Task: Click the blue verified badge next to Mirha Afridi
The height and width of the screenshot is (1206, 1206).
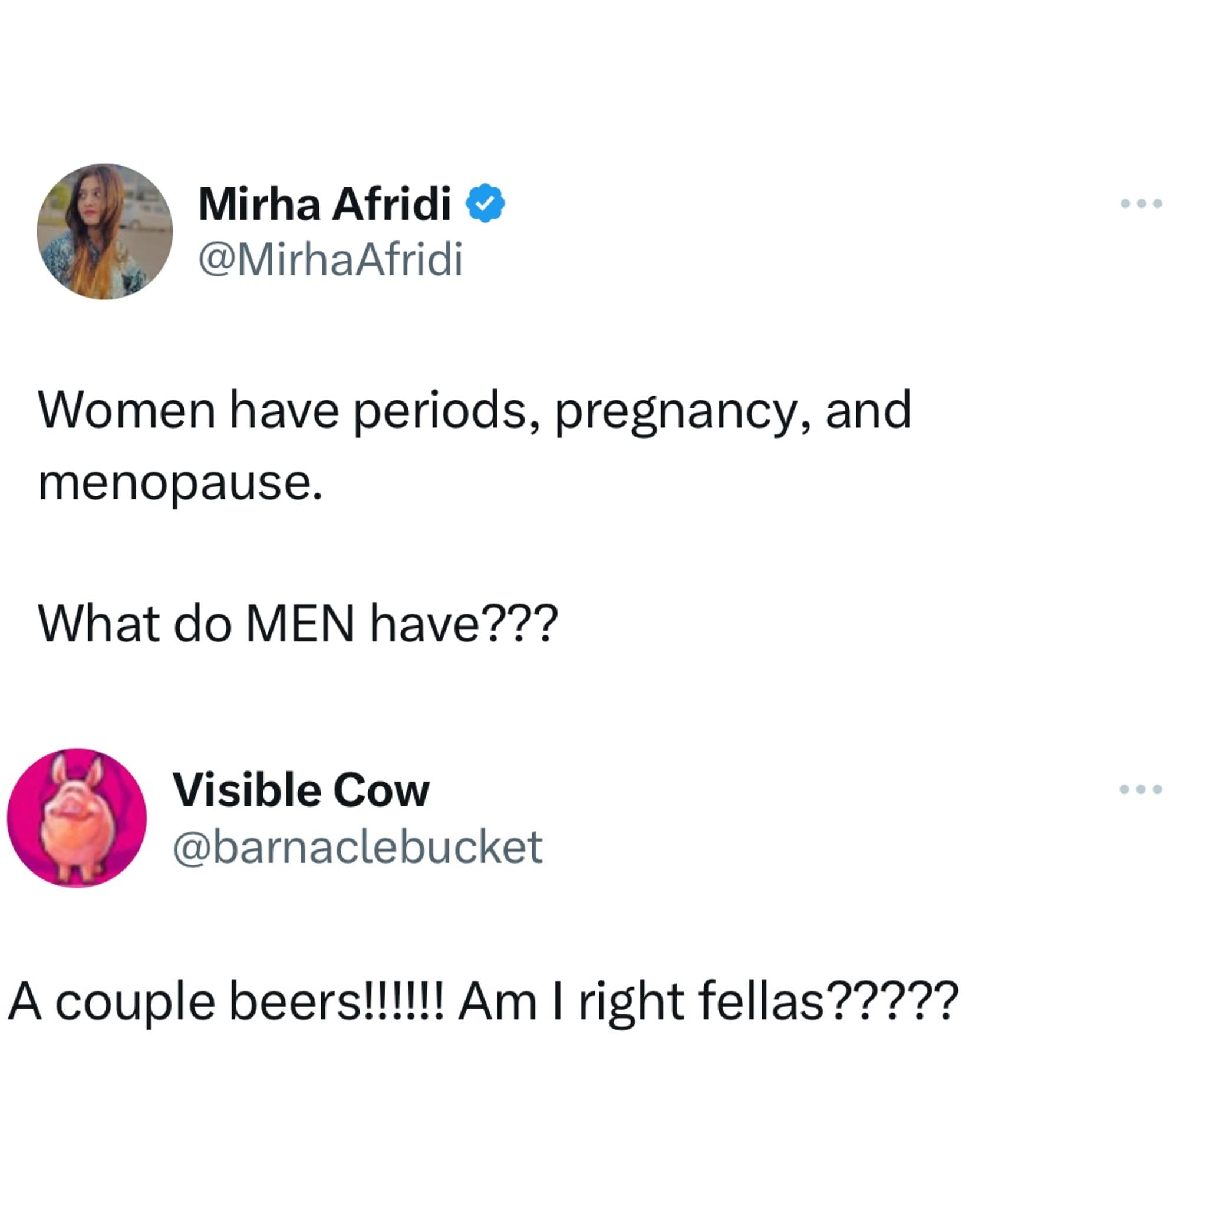Action: pos(486,202)
